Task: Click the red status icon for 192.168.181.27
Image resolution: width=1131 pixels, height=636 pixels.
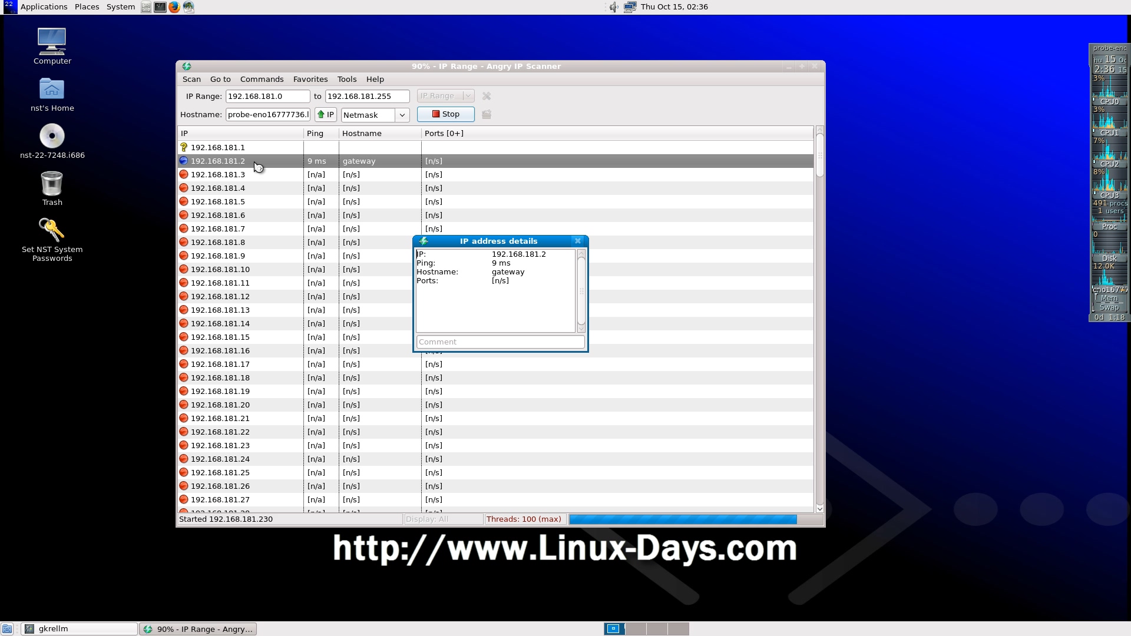Action: 184,499
